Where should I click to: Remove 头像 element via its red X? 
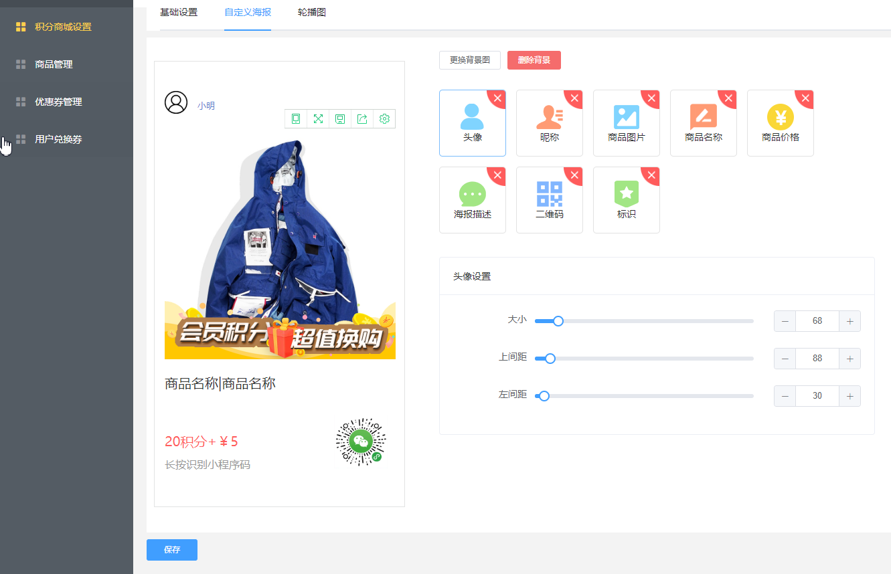pos(498,98)
